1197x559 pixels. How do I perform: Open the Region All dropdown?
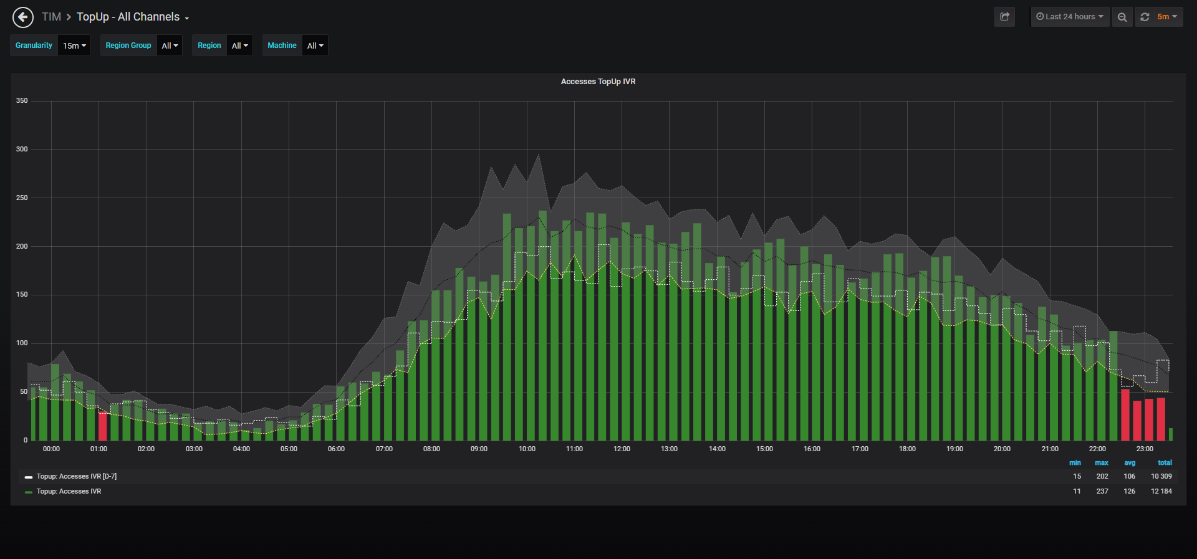[x=239, y=45]
